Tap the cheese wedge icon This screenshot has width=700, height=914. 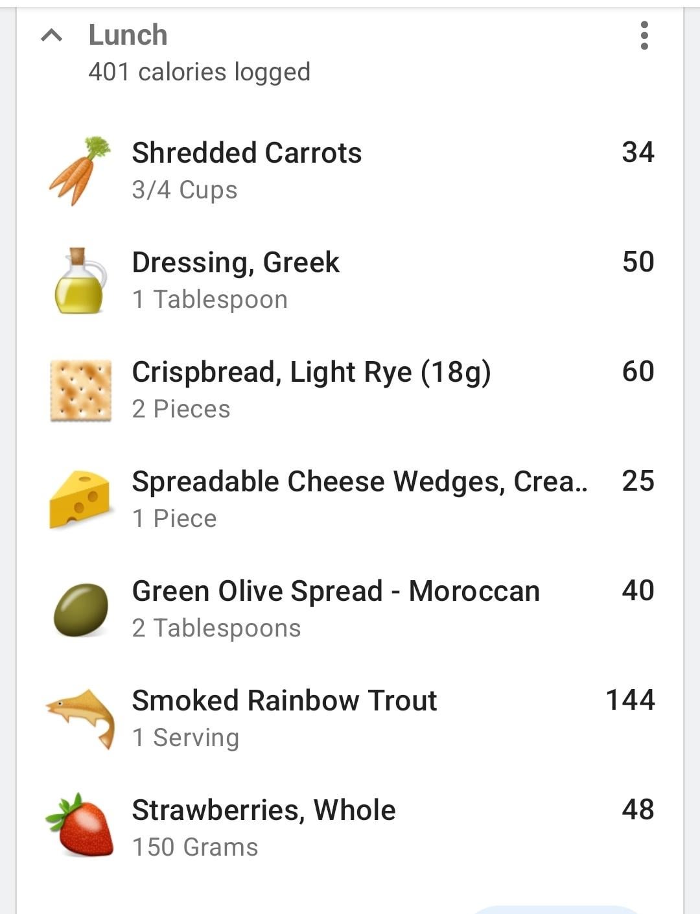pyautogui.click(x=80, y=500)
